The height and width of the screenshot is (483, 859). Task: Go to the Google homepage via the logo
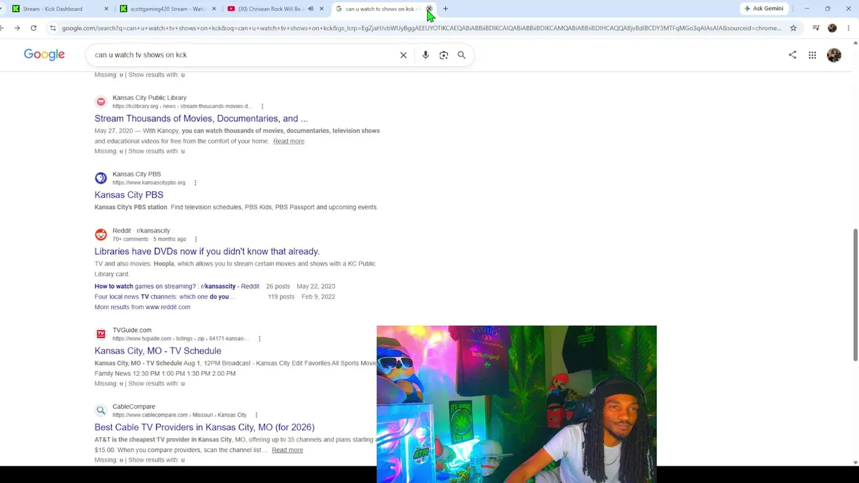(44, 54)
